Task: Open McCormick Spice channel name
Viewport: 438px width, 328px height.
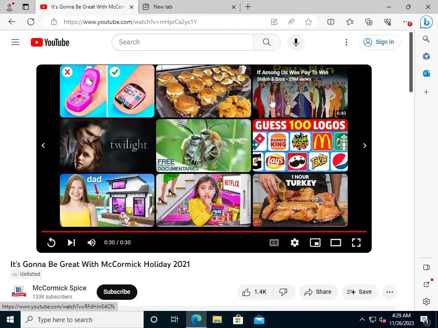Action: [x=59, y=288]
